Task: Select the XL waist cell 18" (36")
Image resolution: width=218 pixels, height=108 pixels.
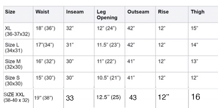Action: coord(46,28)
